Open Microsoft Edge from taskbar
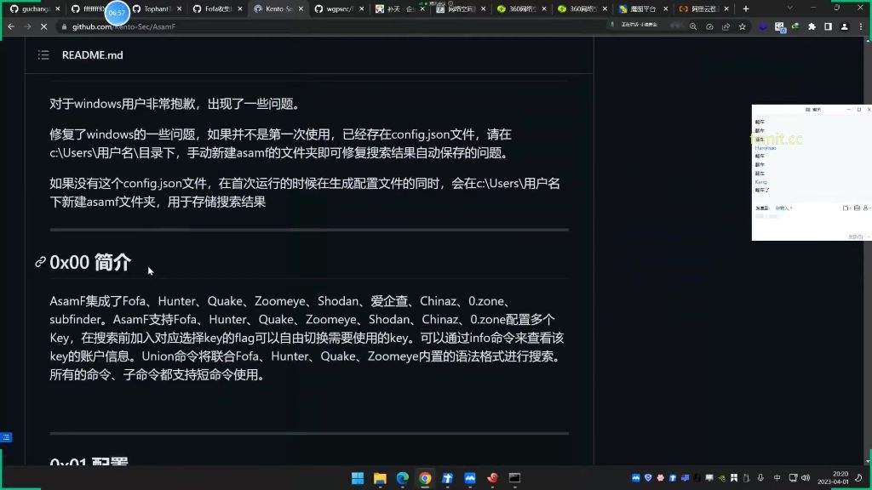This screenshot has height=490, width=872. pos(403,478)
